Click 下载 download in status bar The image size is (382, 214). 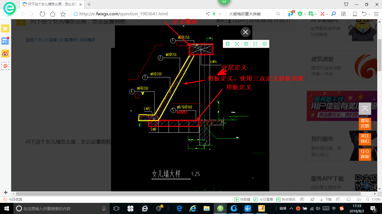326,200
